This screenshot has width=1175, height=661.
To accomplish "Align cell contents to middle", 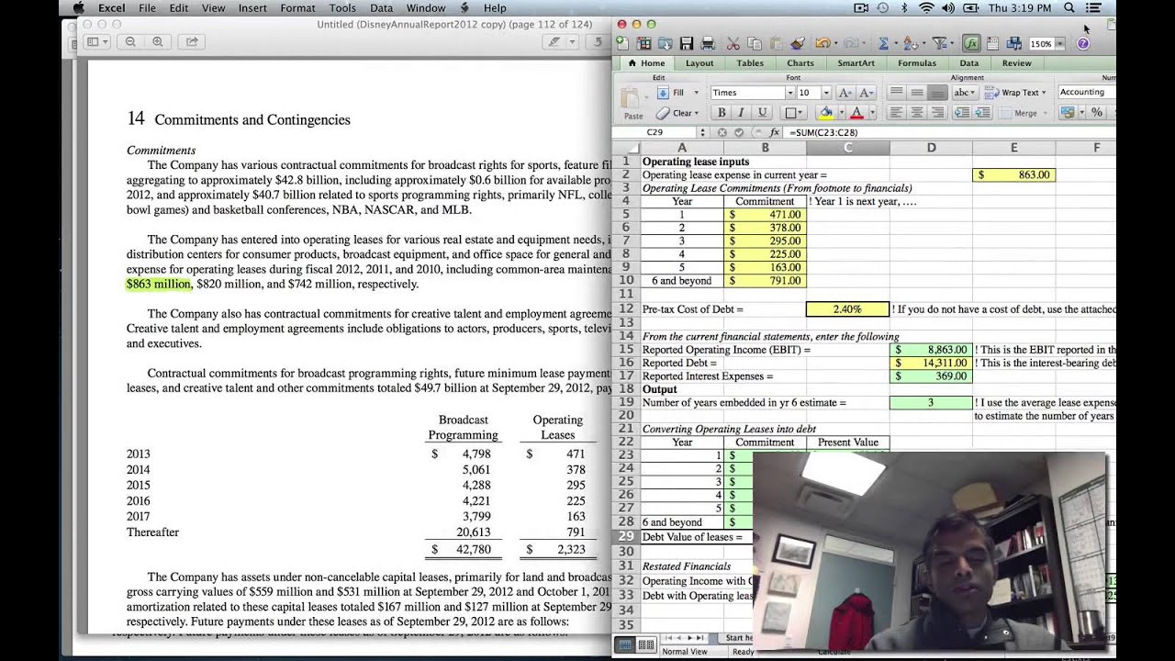I will click(x=917, y=92).
